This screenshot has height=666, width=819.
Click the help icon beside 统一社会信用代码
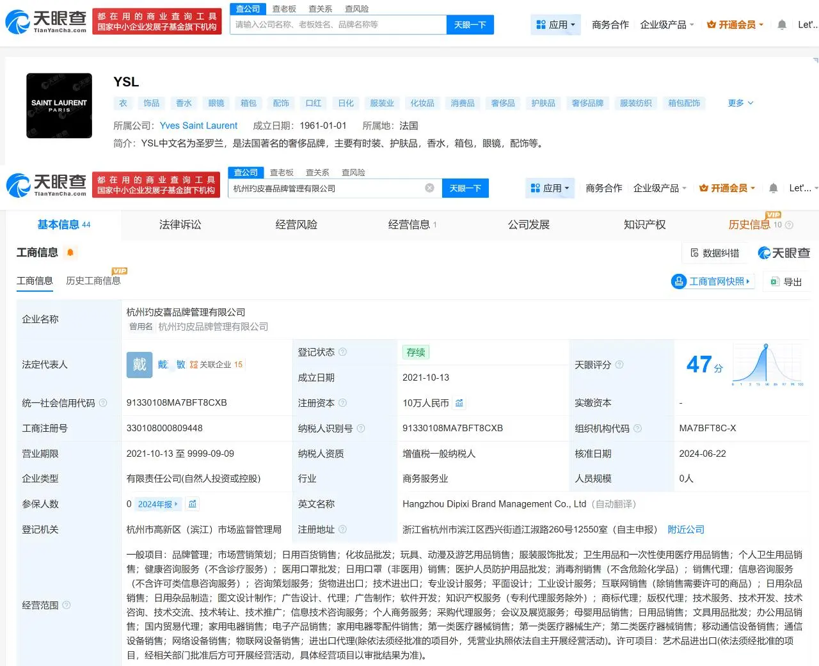point(103,403)
